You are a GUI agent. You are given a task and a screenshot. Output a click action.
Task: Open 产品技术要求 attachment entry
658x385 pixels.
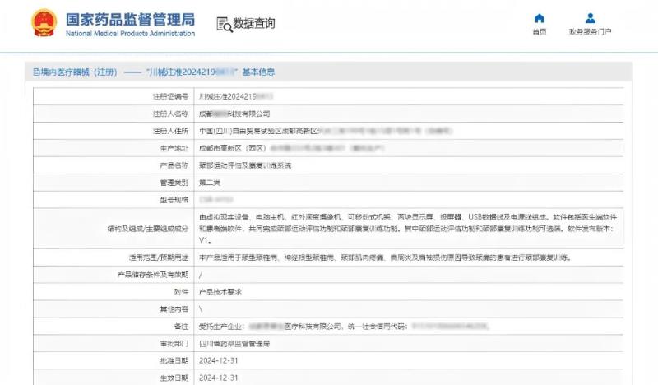pyautogui.click(x=222, y=292)
